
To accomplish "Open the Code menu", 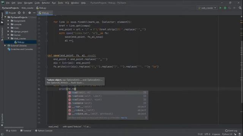I will 37,3.
